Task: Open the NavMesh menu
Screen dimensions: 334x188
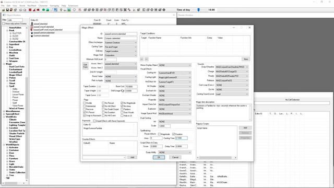Action: (32, 6)
